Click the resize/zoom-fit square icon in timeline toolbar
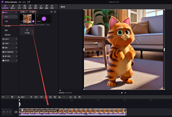This screenshot has width=172, height=117. 50,97
